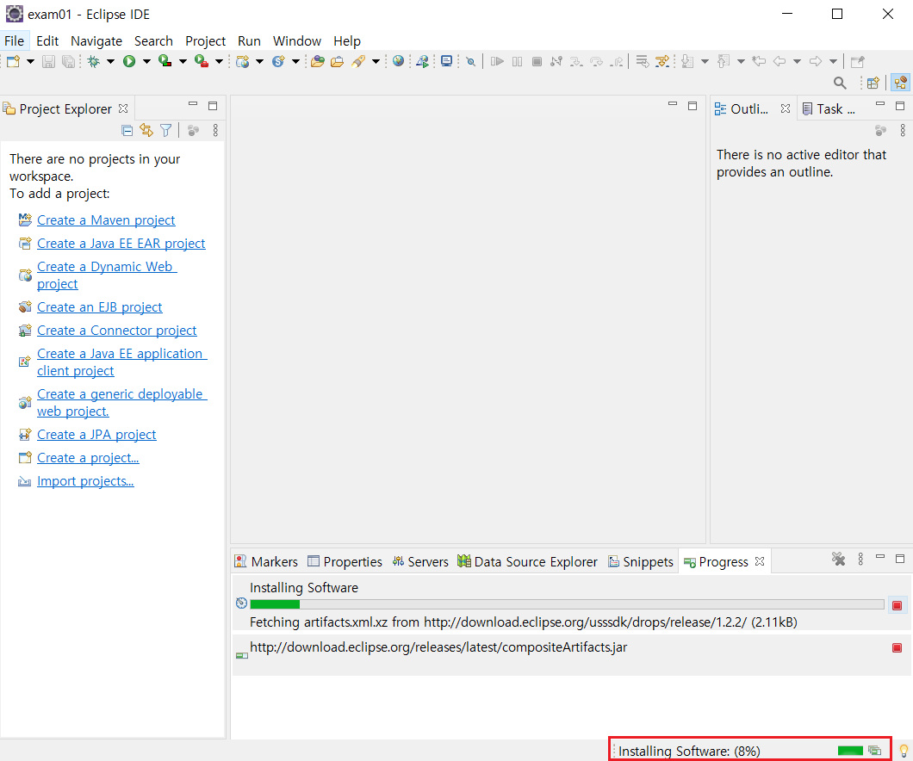Open dropdown beside New Servlet icon
The width and height of the screenshot is (913, 761).
coord(295,62)
